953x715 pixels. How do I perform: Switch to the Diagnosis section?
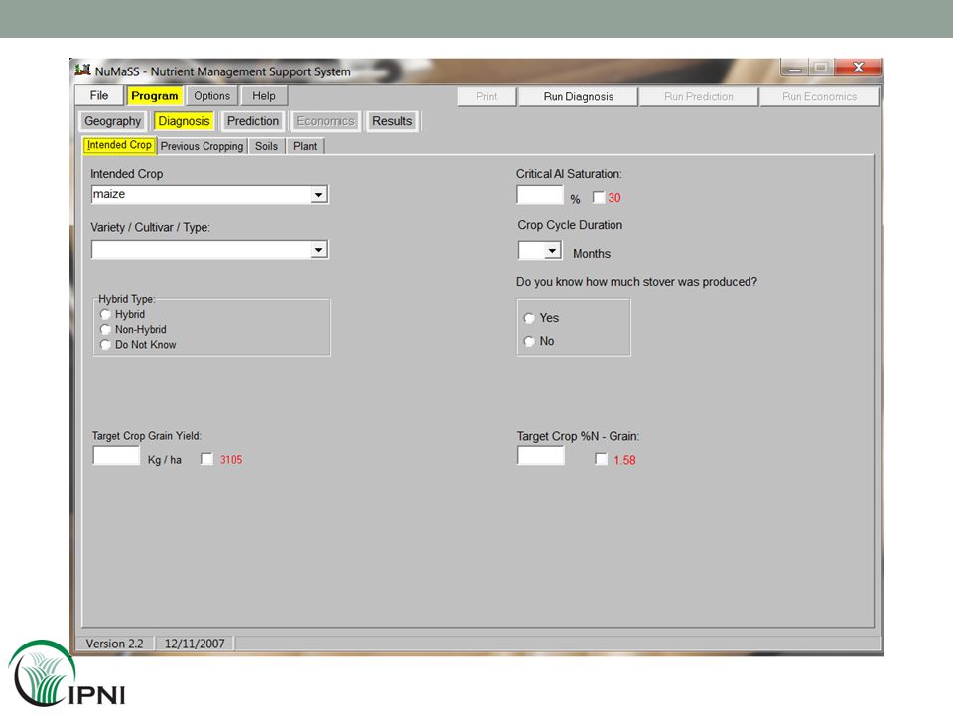pos(184,121)
